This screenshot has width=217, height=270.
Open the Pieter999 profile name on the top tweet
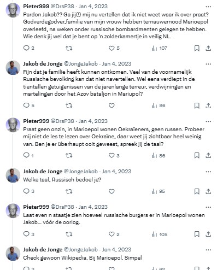36,6
